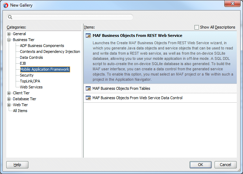Select the Web Tier tree label
The width and height of the screenshot is (243, 174).
[x=20, y=105]
